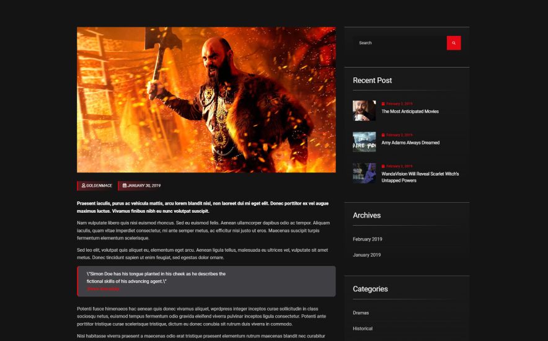Open The Most Anticipated Movies post thumbnail
This screenshot has width=548, height=341.
click(x=364, y=110)
